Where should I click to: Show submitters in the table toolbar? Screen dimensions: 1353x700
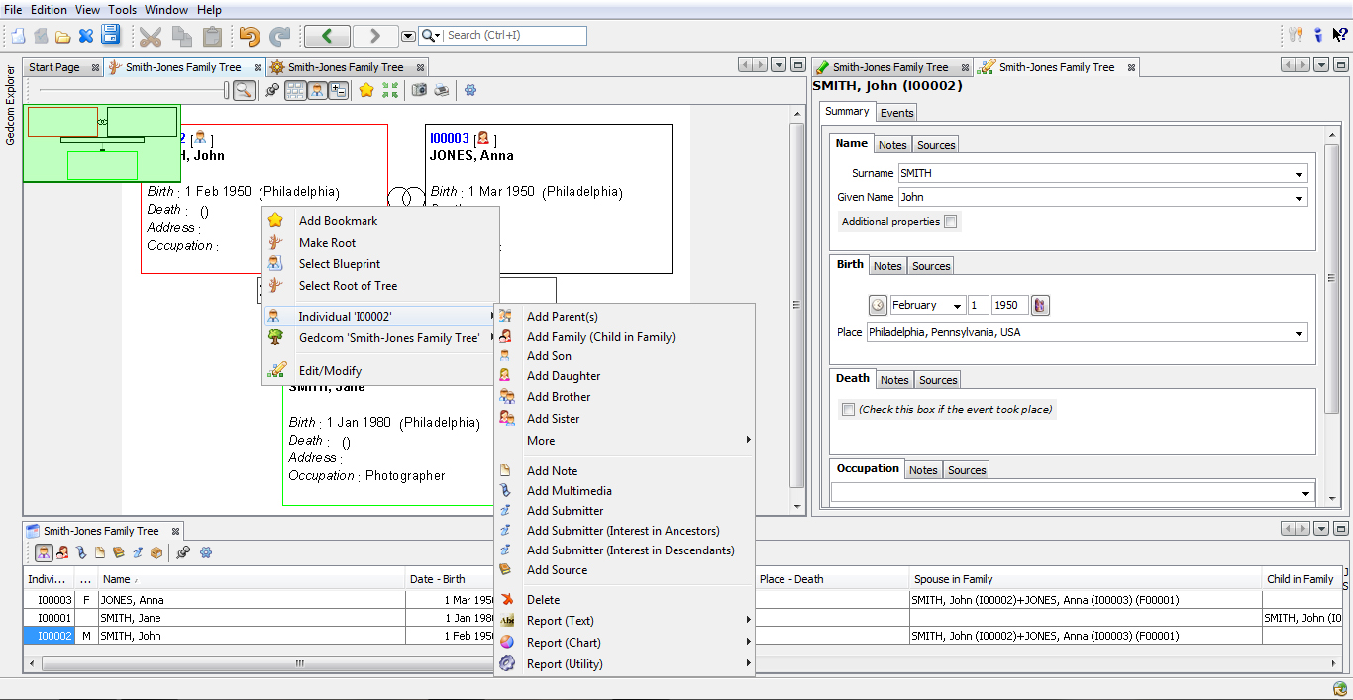pos(138,552)
